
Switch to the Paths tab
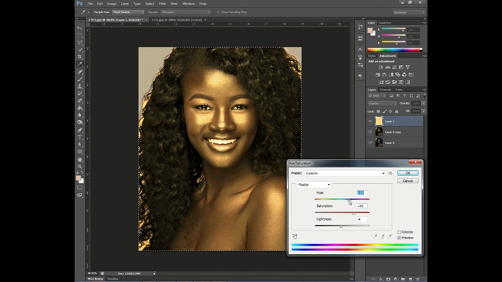(399, 90)
